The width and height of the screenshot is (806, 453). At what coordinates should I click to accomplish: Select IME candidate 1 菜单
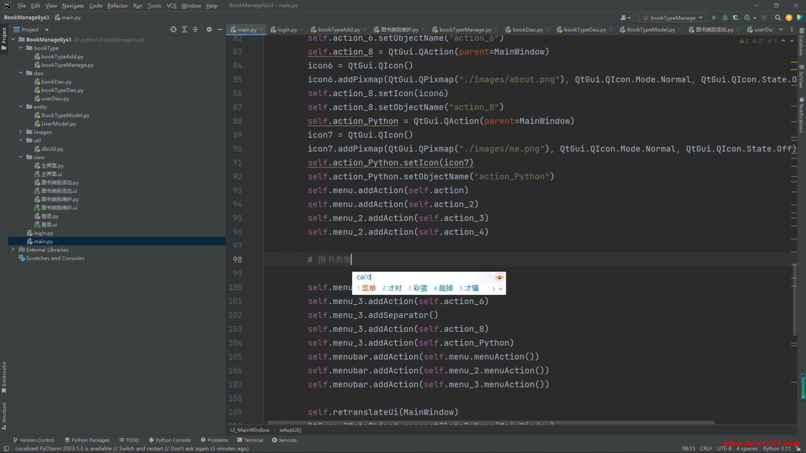coord(366,288)
